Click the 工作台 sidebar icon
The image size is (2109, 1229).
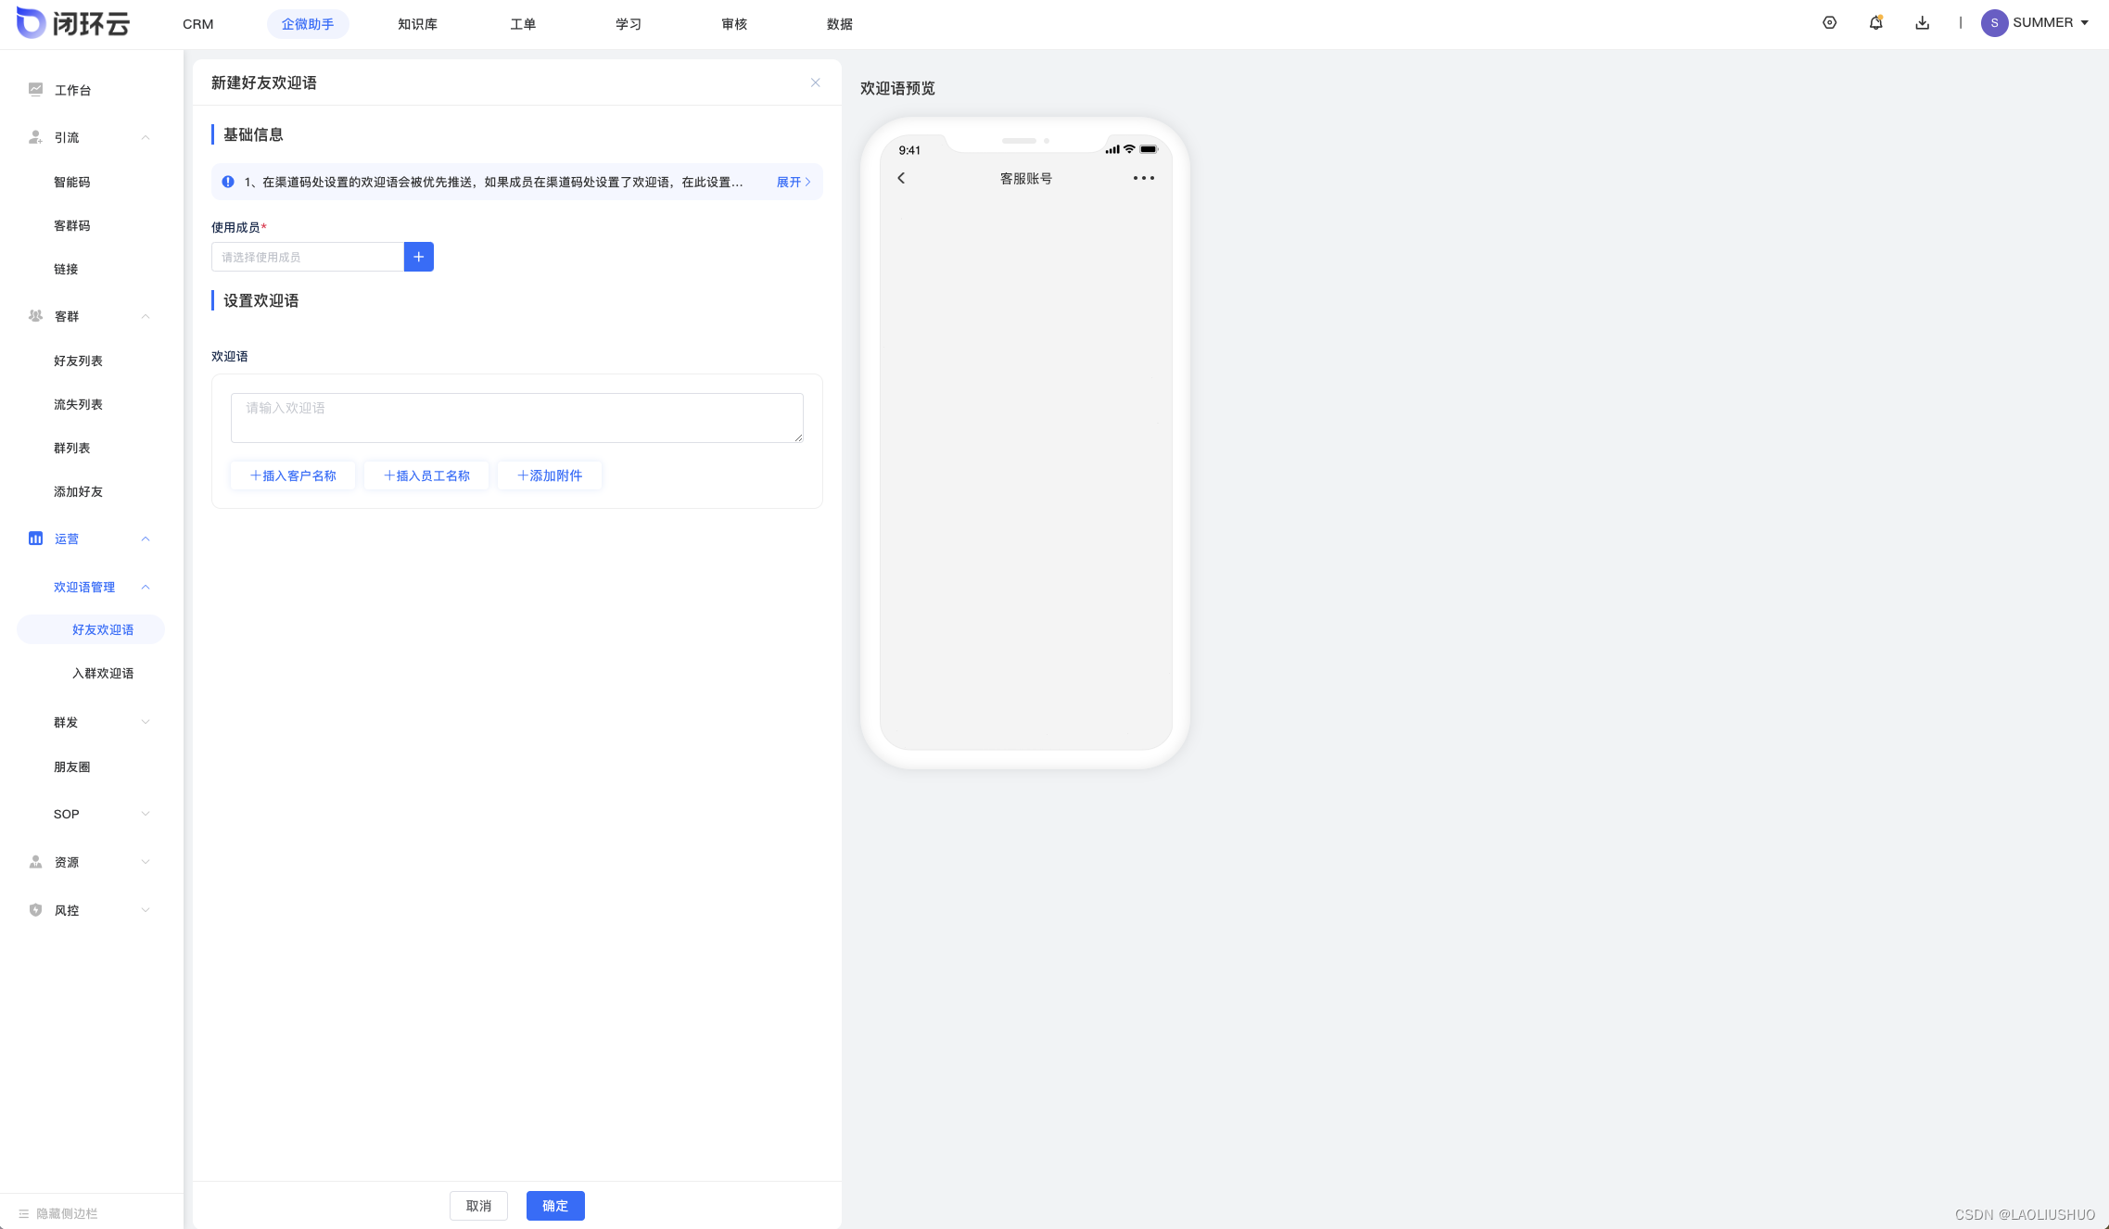[35, 89]
